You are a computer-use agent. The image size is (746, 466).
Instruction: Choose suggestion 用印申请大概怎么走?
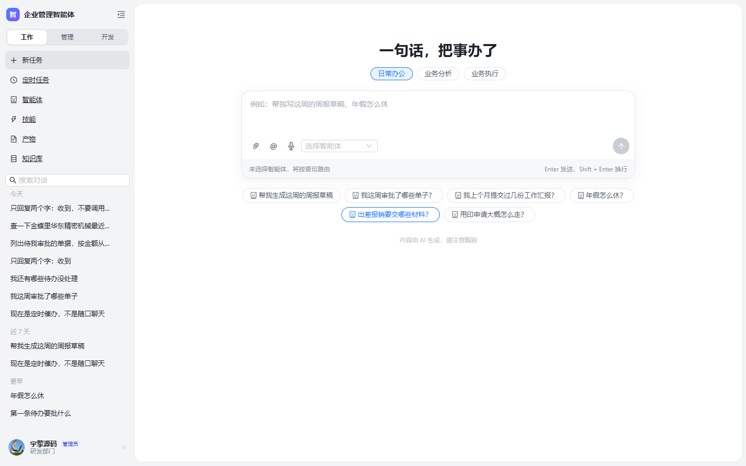pos(490,214)
